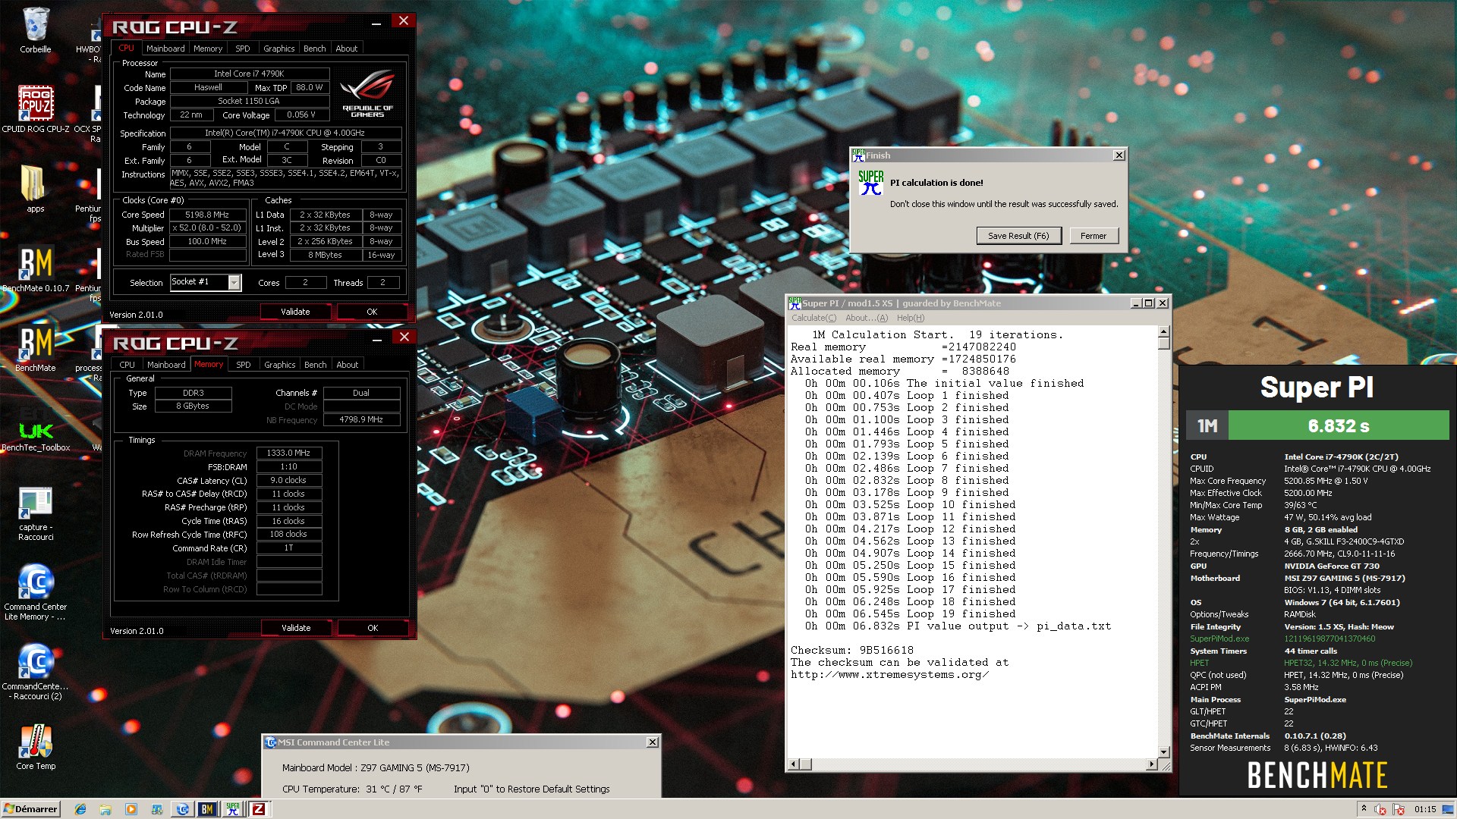The image size is (1457, 819).
Task: Select Mainboard tab in upper CPU-Z window
Action: pos(165,49)
